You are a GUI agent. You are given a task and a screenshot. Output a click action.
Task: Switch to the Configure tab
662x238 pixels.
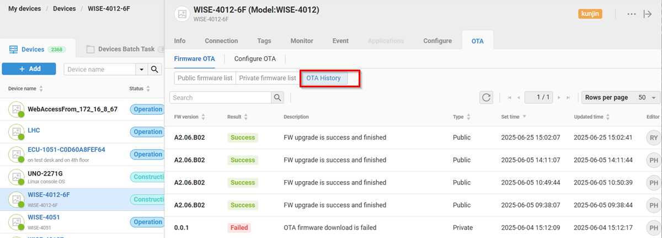[x=437, y=41]
